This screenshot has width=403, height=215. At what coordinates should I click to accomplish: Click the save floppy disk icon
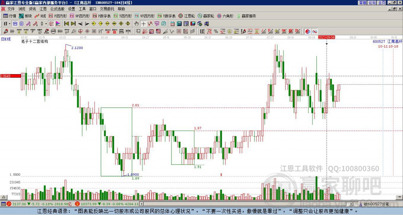[193, 24]
